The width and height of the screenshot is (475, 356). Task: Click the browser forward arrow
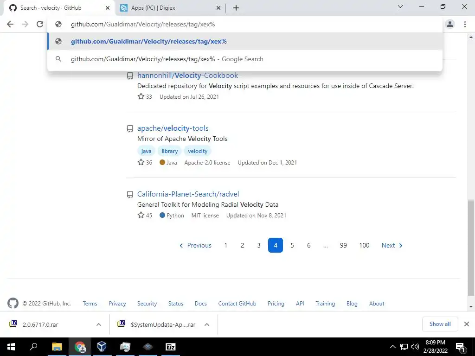(25, 24)
